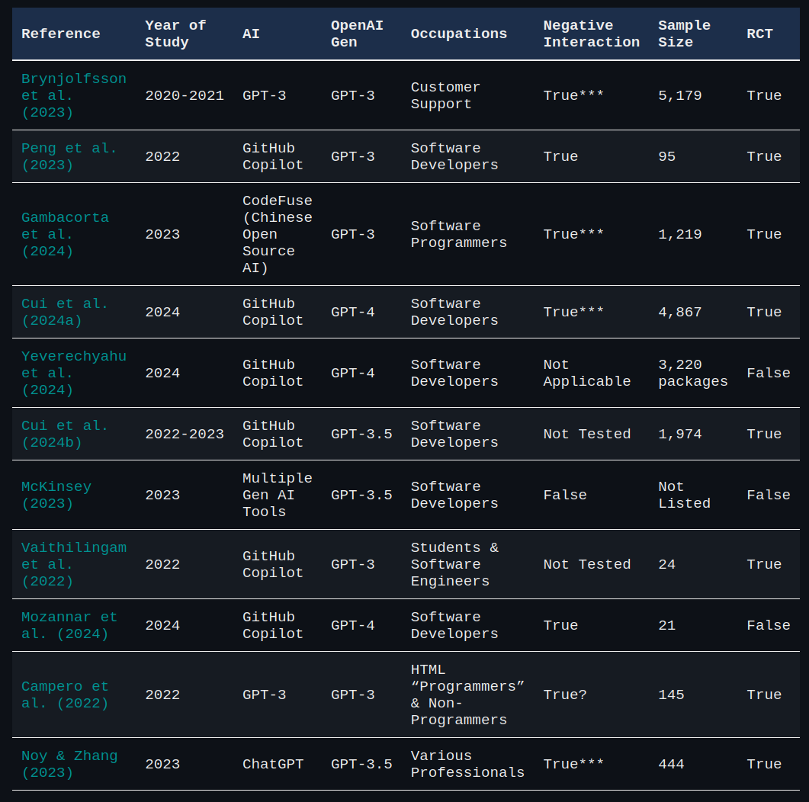Select the Not Tested cell in Vaithilingam row
The width and height of the screenshot is (809, 802).
click(586, 564)
